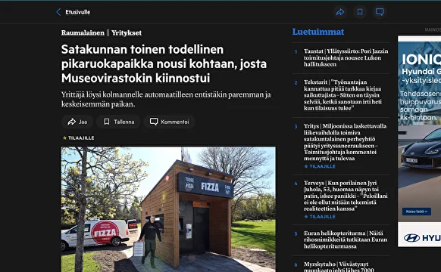Click the Tallenna save button
Screen dimensions: 441x272
click(x=118, y=122)
